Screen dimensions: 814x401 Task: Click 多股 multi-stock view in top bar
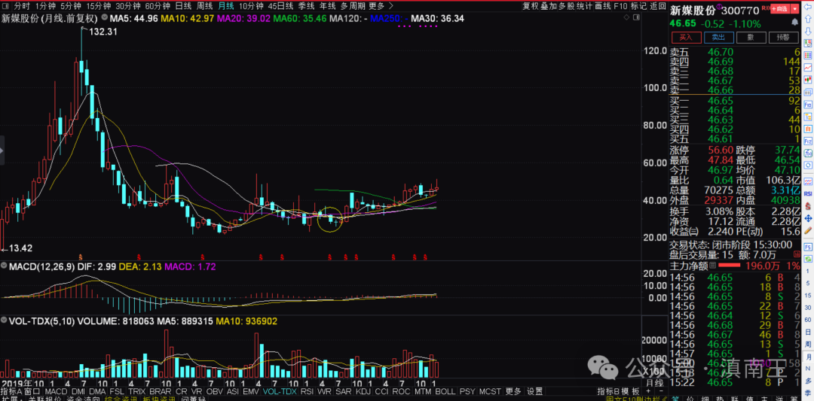[x=567, y=6]
